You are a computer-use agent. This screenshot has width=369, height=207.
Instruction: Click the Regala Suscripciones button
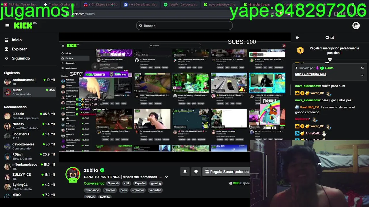(226, 172)
